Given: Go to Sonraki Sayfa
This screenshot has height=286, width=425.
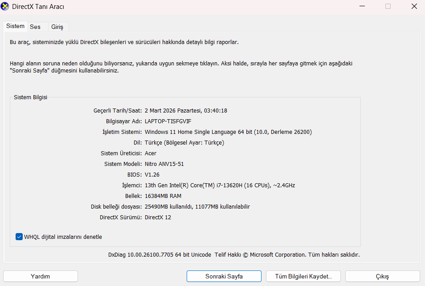Looking at the screenshot, I should point(224,276).
